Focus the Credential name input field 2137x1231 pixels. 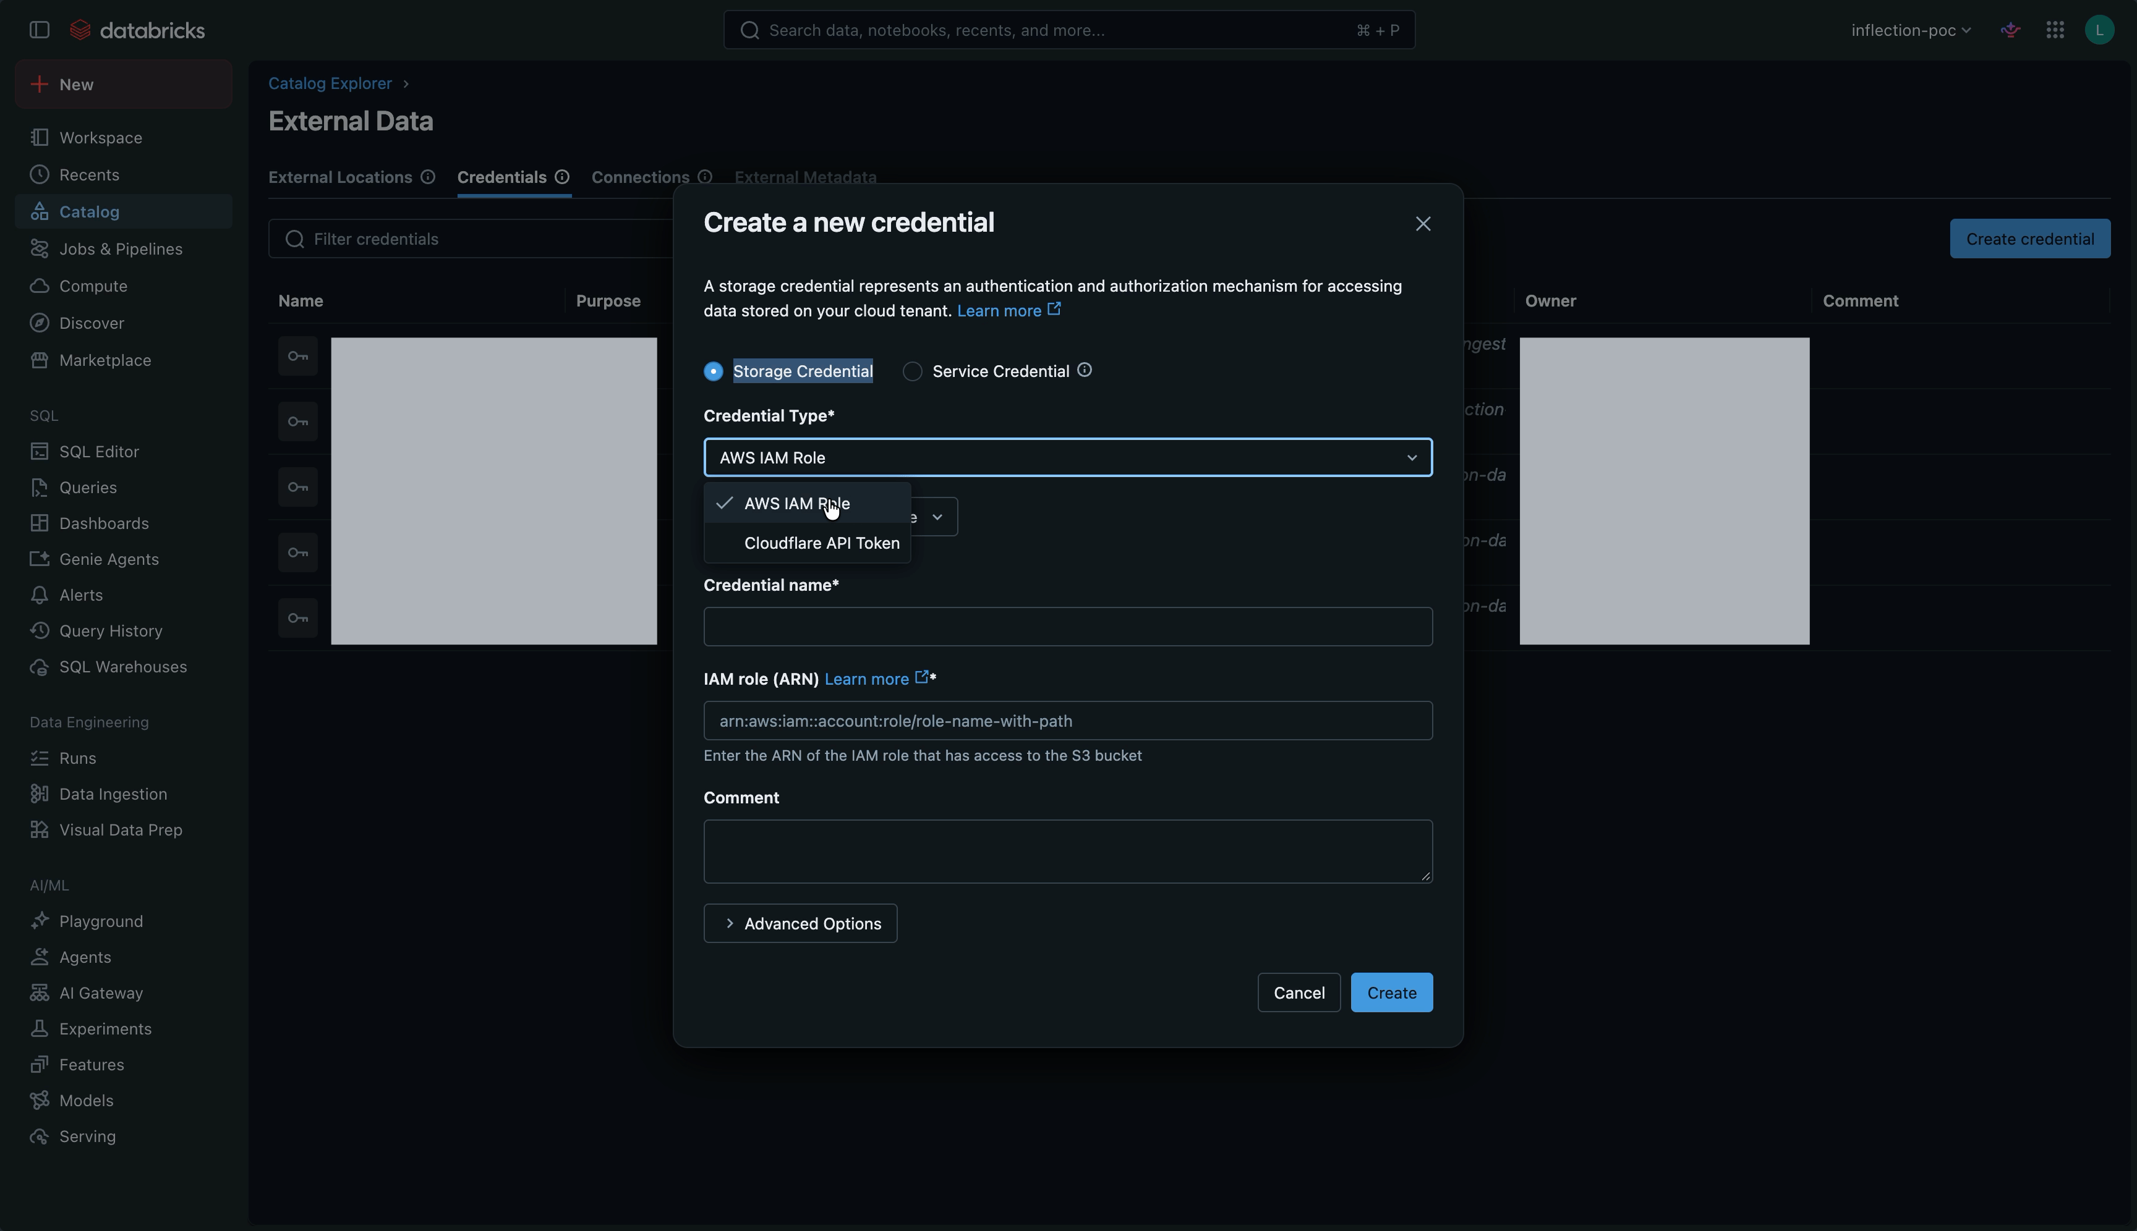coord(1068,627)
